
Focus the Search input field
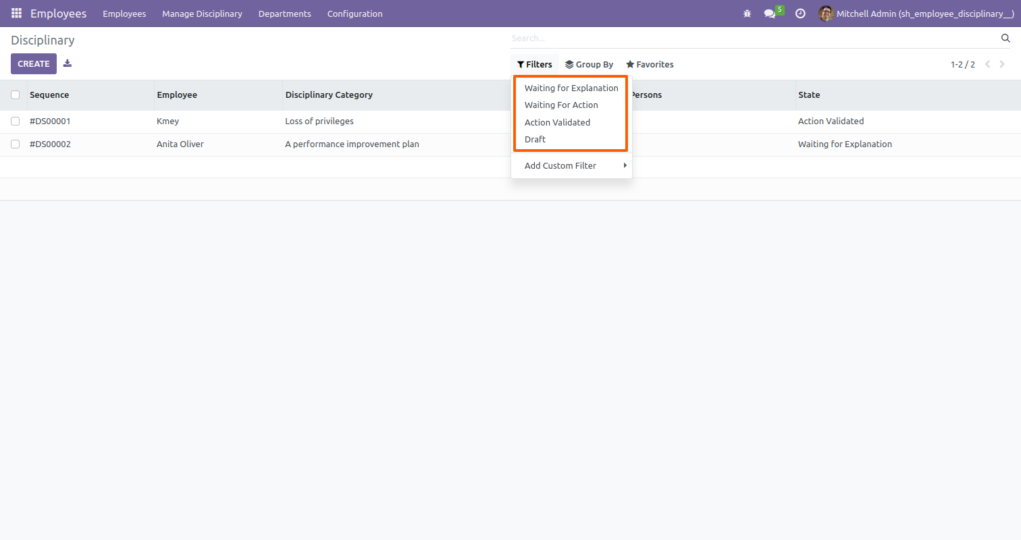[x=753, y=38]
